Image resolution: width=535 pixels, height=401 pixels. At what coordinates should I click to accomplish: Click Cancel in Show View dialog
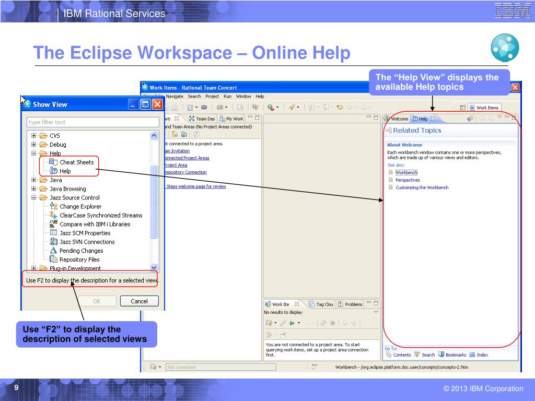pyautogui.click(x=139, y=301)
